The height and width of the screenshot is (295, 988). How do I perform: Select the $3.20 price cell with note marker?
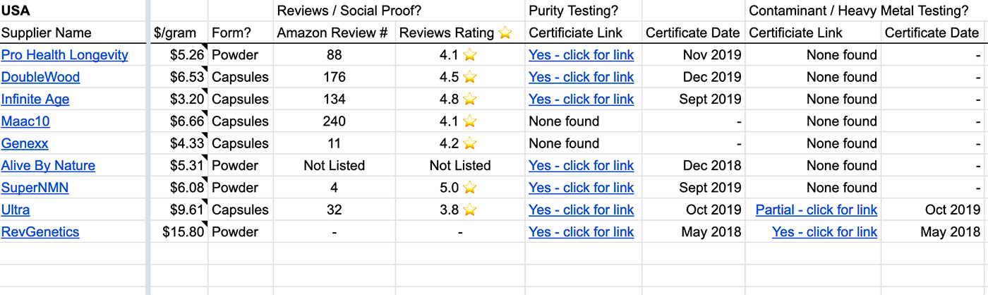[x=179, y=99]
